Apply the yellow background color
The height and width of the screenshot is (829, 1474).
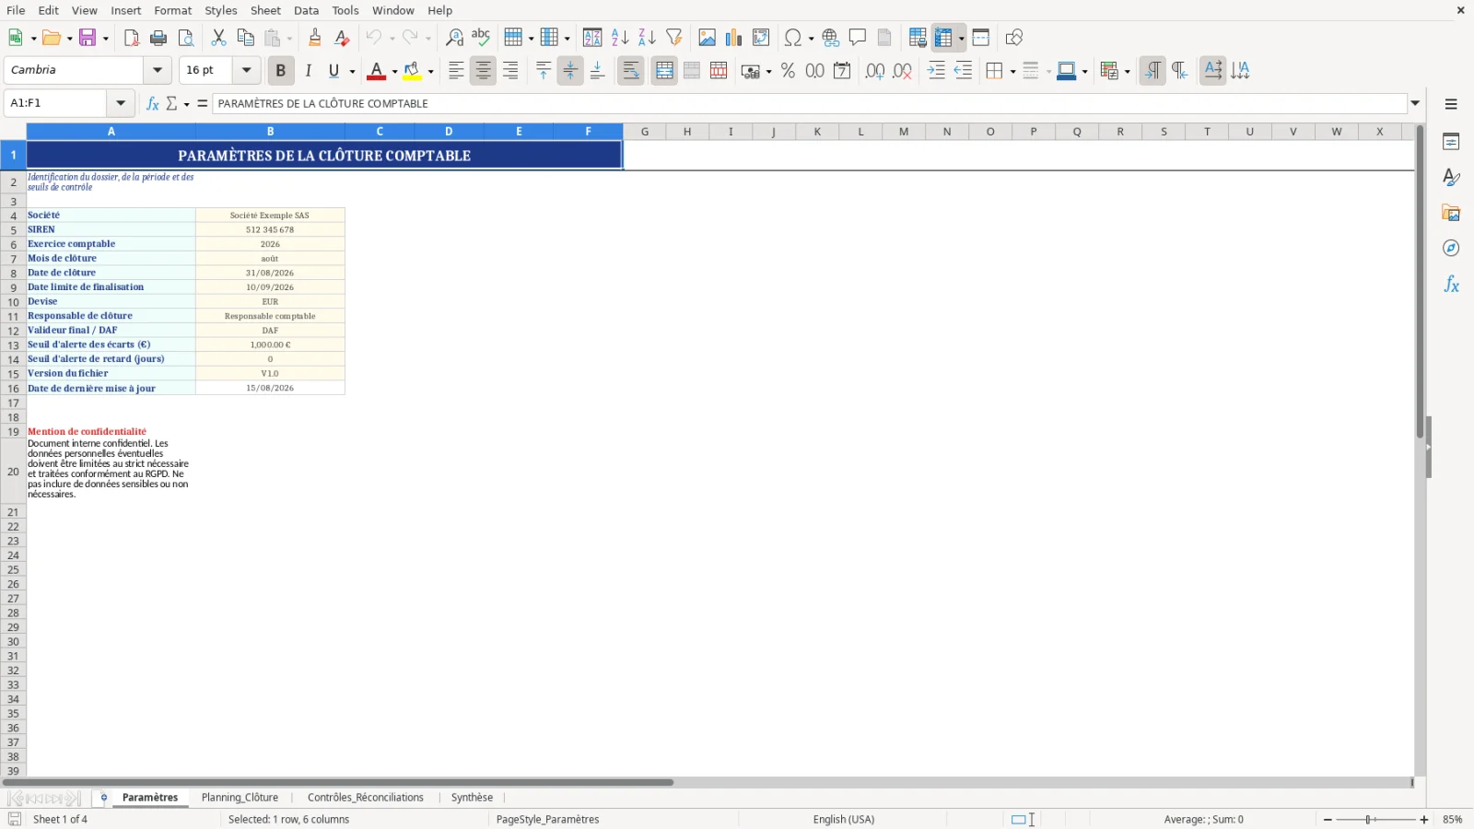[x=412, y=71]
